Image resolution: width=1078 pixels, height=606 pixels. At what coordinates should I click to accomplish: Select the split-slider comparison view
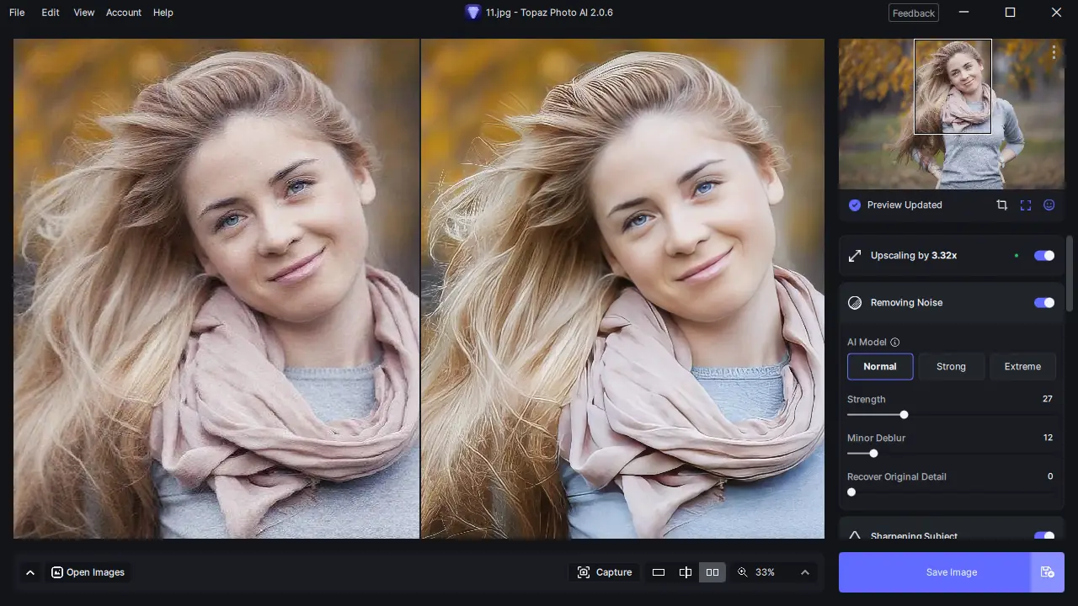point(685,571)
